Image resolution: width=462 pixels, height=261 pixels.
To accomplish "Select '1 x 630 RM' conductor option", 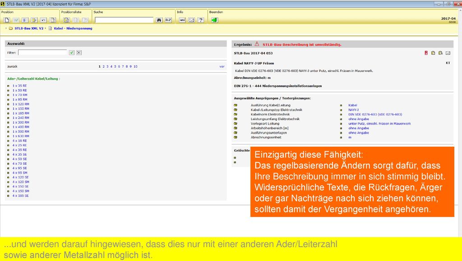I will tap(21, 136).
